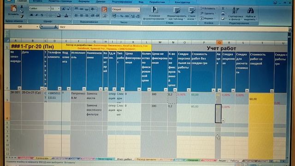
Task: Align text to the right
Action: pos(87,16)
